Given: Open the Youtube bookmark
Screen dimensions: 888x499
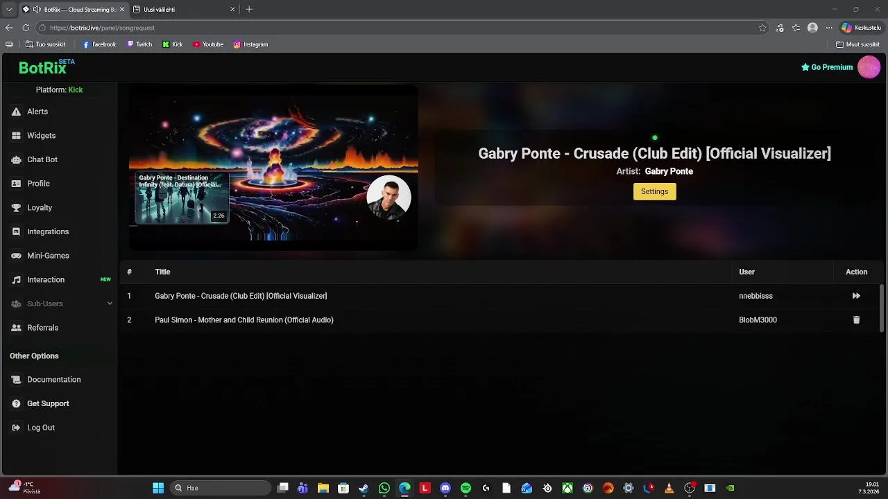Looking at the screenshot, I should 208,44.
